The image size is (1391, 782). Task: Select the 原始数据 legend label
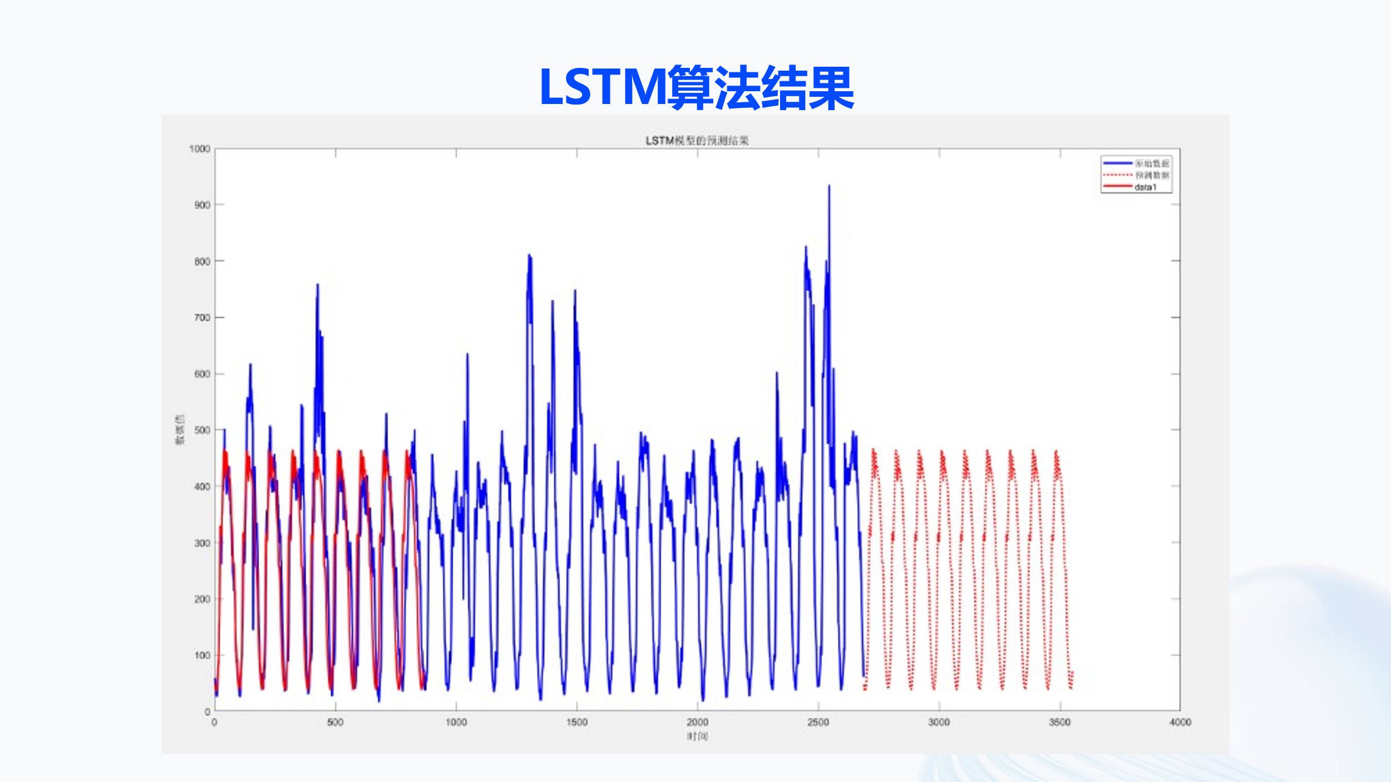(1152, 163)
